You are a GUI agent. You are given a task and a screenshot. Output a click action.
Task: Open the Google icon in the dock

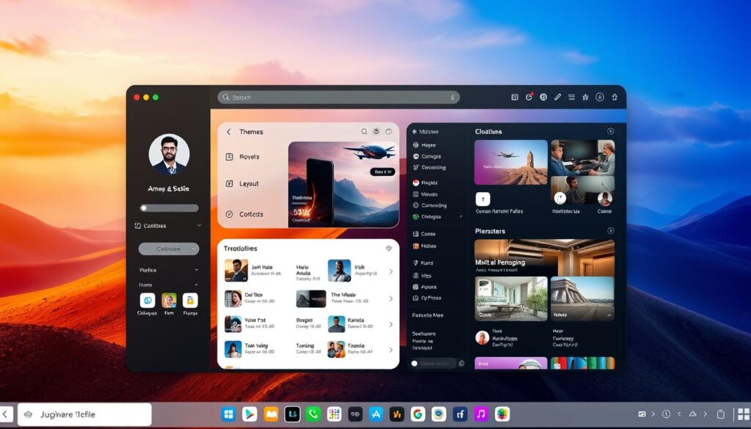417,414
